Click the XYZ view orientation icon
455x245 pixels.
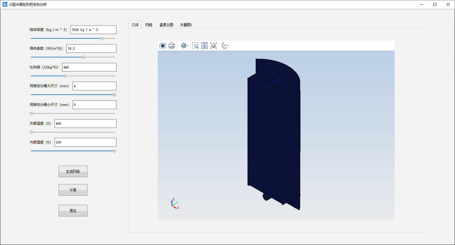(x=224, y=46)
